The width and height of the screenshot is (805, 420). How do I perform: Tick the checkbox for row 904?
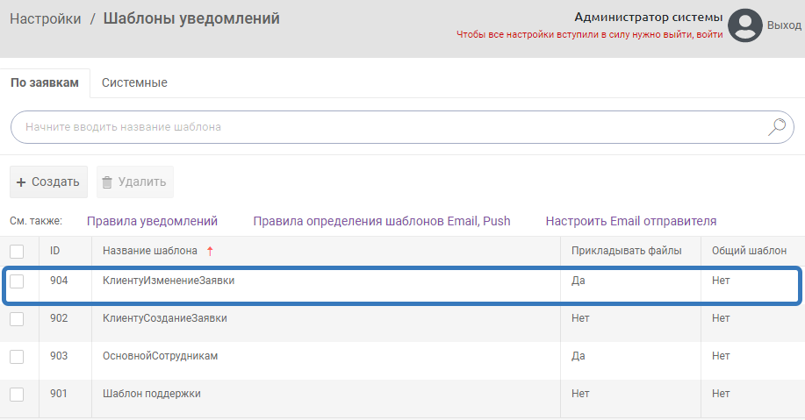tap(18, 281)
